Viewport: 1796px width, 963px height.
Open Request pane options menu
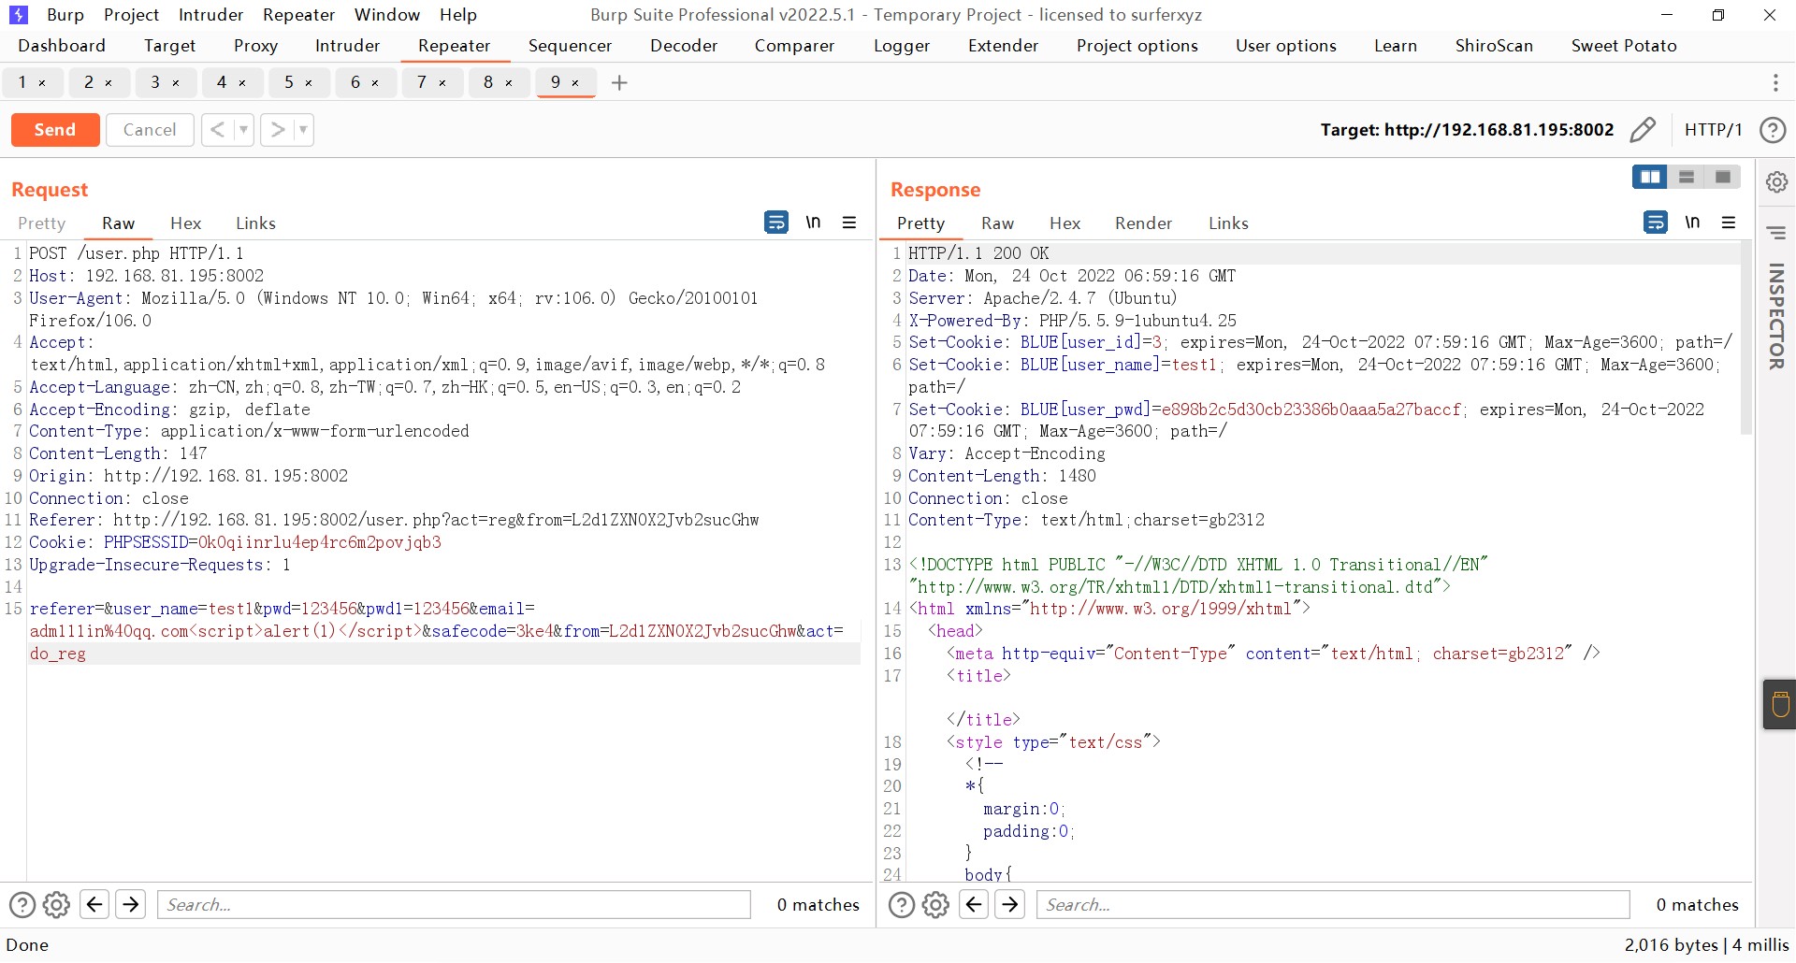(x=849, y=223)
